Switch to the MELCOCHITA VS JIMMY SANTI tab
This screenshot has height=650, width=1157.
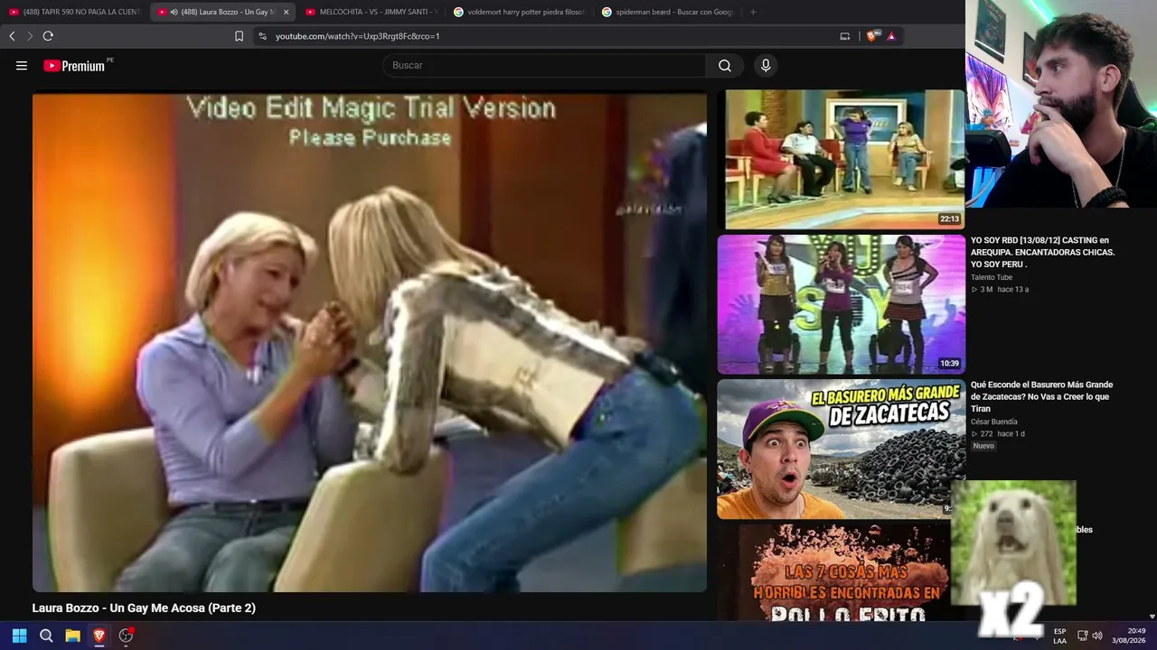371,12
